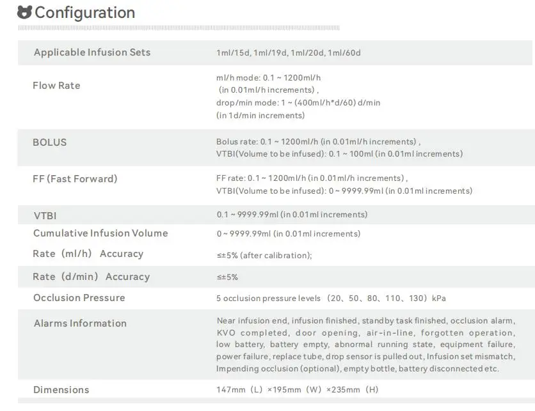Select the VTBI row label

(x=45, y=216)
